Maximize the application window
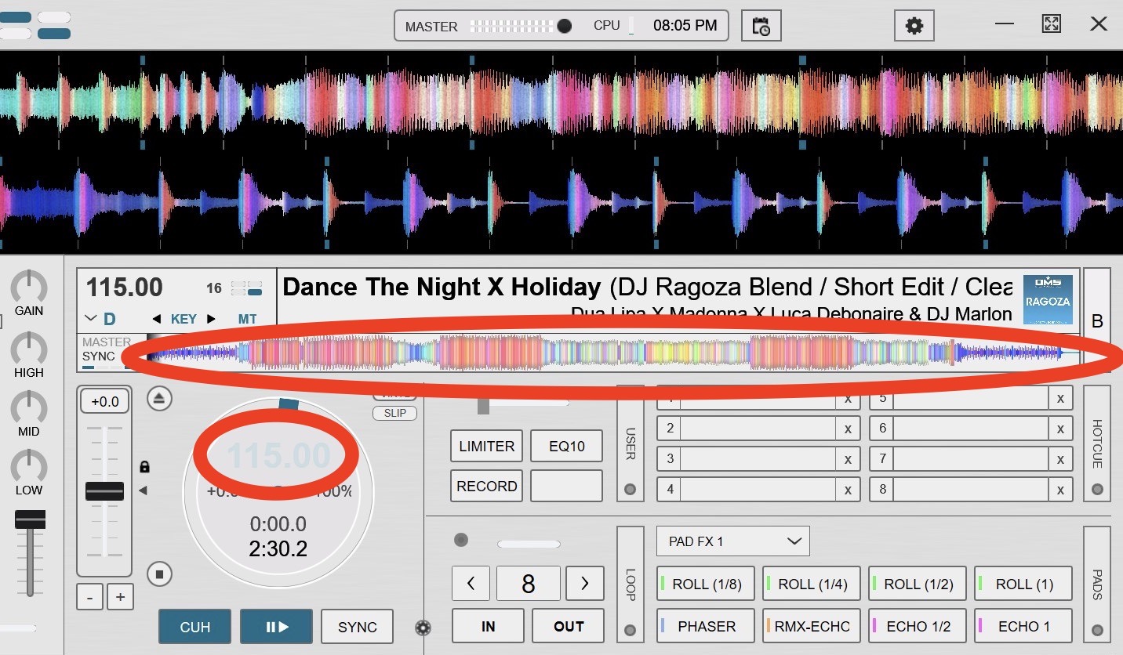Viewport: 1123px width, 655px height. pyautogui.click(x=1051, y=24)
